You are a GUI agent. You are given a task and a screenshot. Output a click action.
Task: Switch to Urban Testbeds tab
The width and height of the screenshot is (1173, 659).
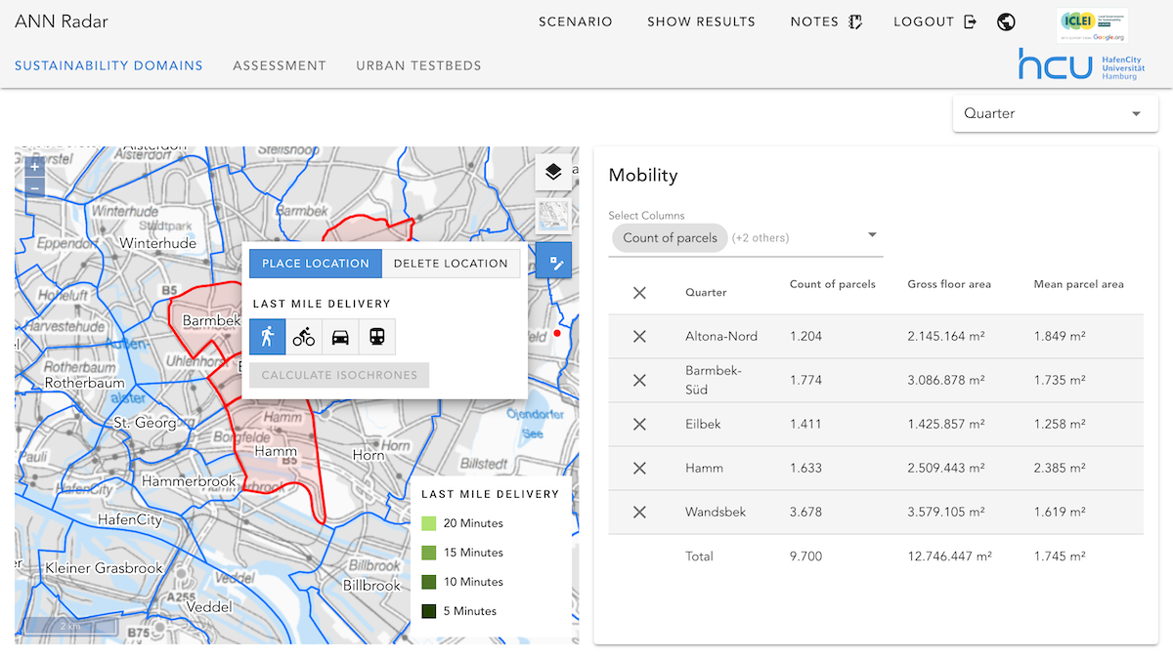click(x=418, y=65)
